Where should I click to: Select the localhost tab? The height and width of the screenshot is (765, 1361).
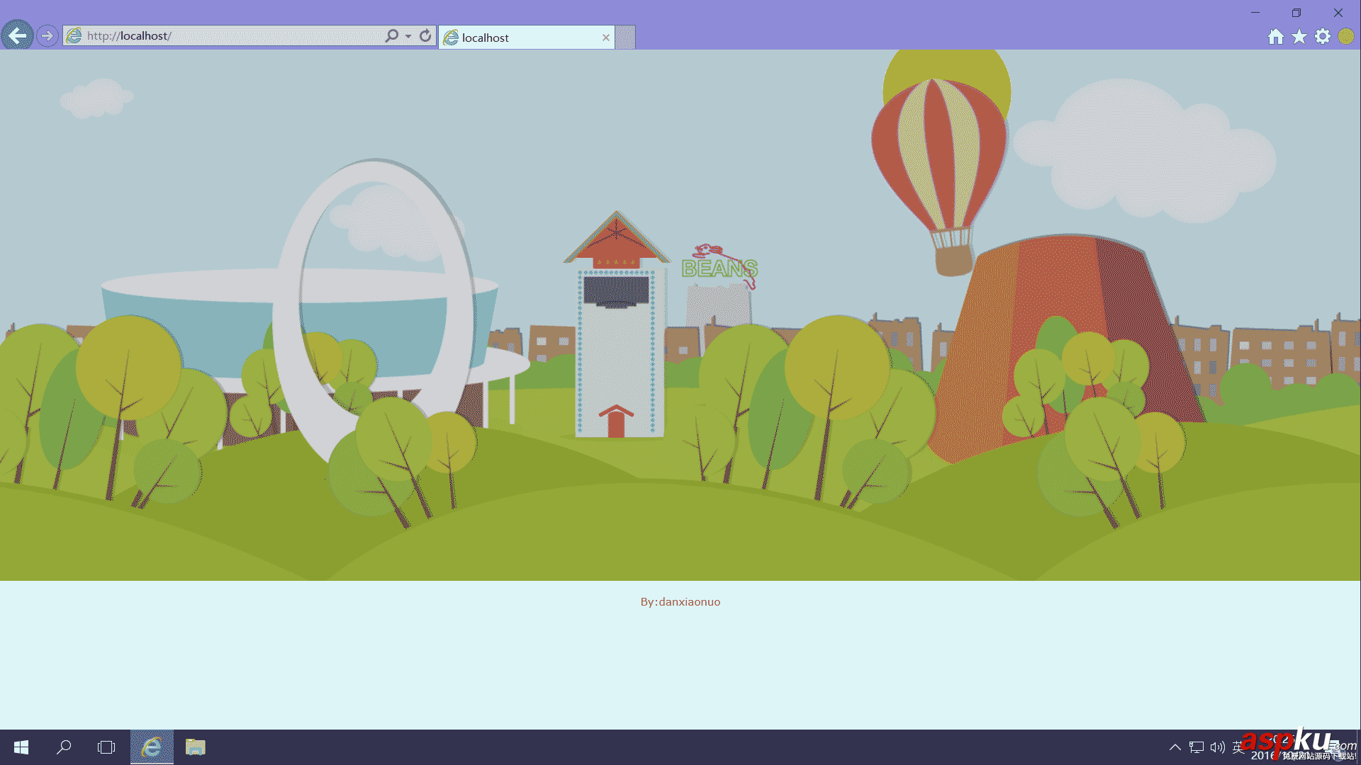[x=526, y=38]
